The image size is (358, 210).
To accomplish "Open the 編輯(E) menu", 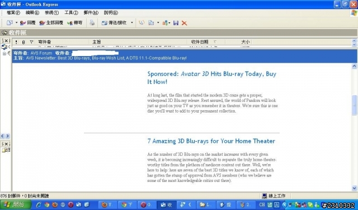I will (x=32, y=12).
